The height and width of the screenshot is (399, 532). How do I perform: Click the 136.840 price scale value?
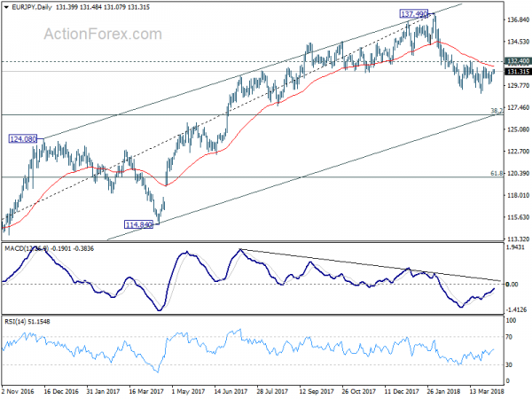[x=518, y=20]
